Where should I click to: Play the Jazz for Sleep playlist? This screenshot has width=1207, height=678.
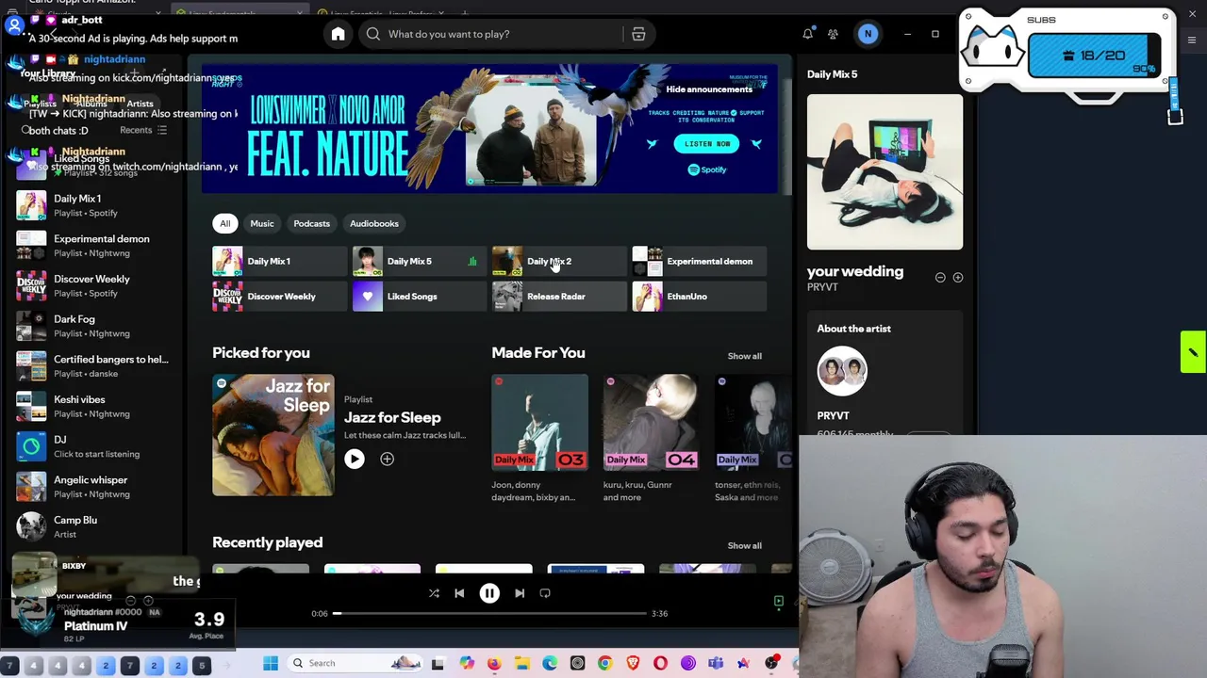(355, 459)
